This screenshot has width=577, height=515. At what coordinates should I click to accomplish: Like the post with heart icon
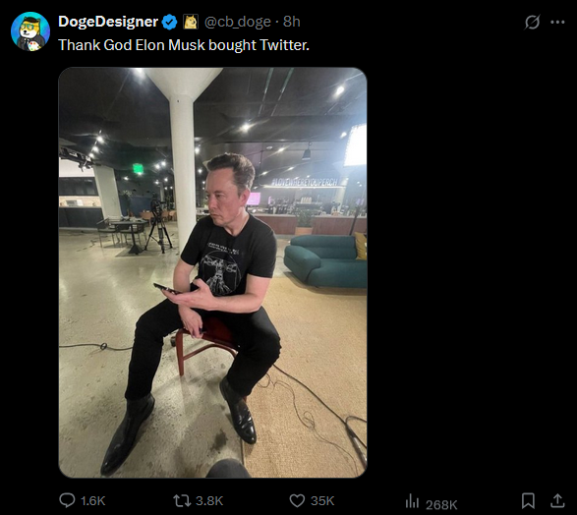point(297,500)
